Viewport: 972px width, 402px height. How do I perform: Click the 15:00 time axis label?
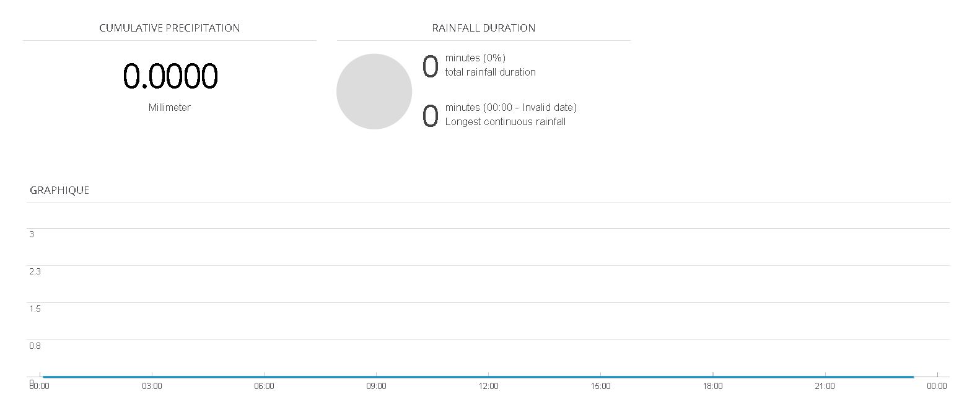pyautogui.click(x=600, y=386)
